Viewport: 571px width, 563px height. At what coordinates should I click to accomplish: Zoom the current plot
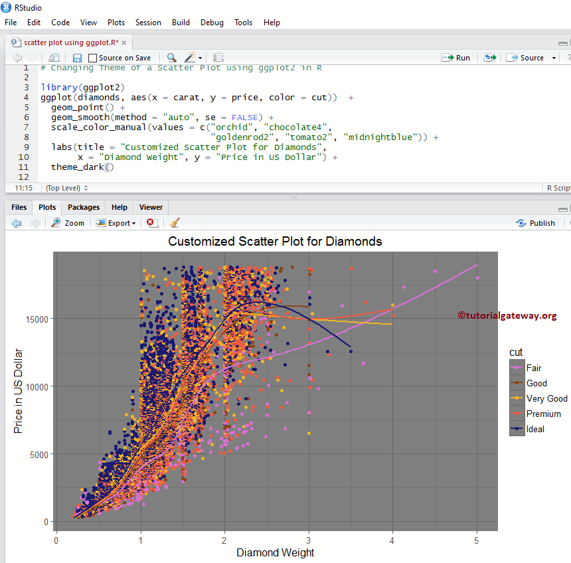point(67,222)
